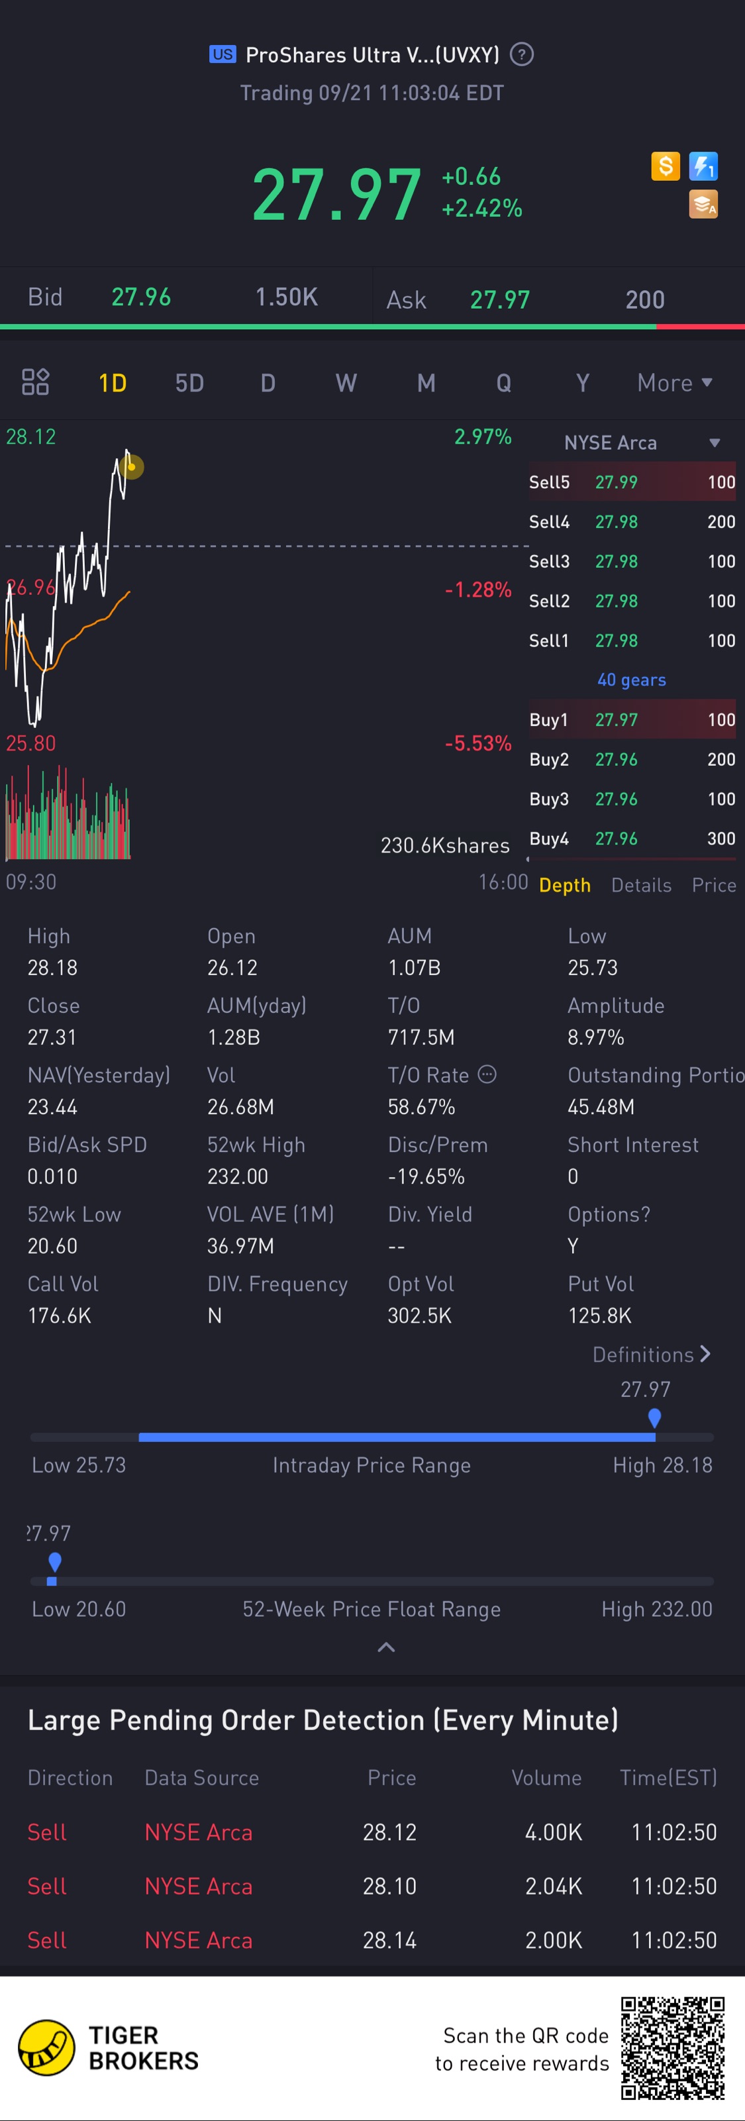Tap the AUM 1.07B stat
This screenshot has width=745, height=2121.
414,952
